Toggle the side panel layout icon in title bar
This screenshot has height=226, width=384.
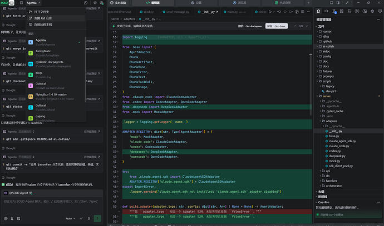338,3
